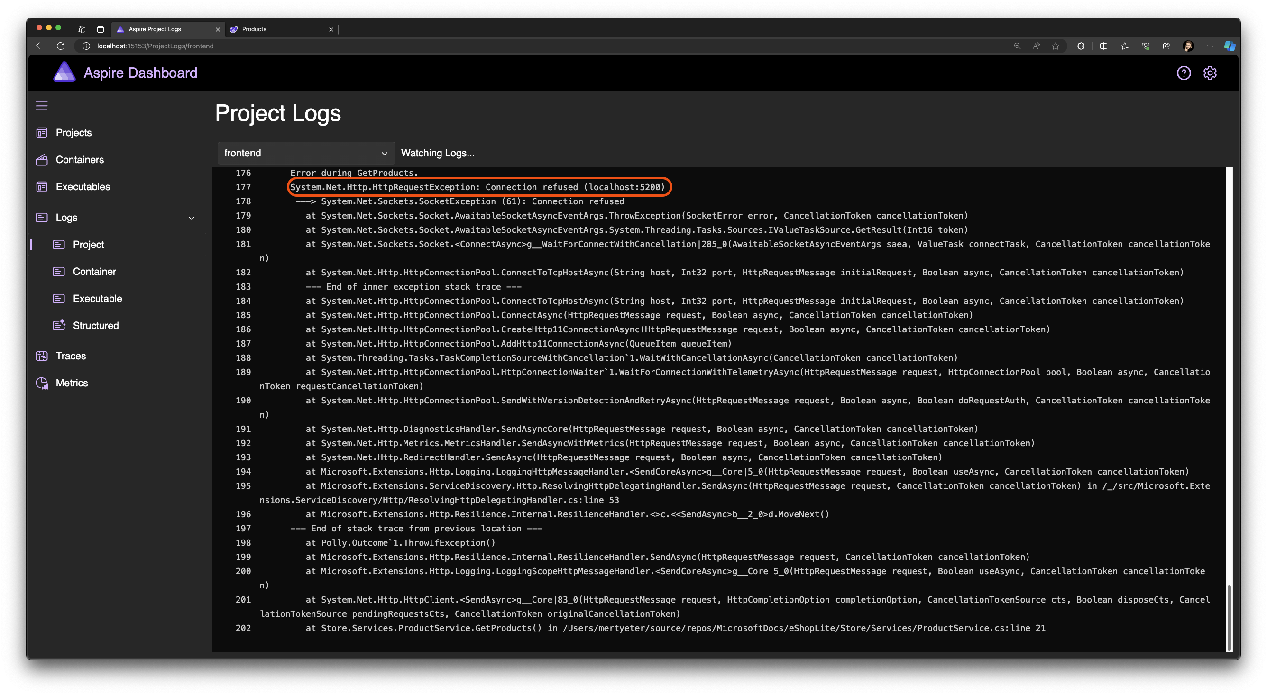Open the dashboard settings gear
Image resolution: width=1267 pixels, height=695 pixels.
point(1210,73)
